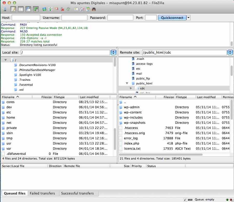
Task: Sort transfer queue by Direction column
Action: [55, 166]
